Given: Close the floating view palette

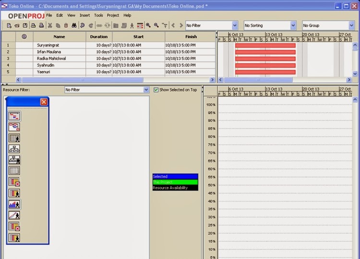Looking at the screenshot, I should [44, 102].
